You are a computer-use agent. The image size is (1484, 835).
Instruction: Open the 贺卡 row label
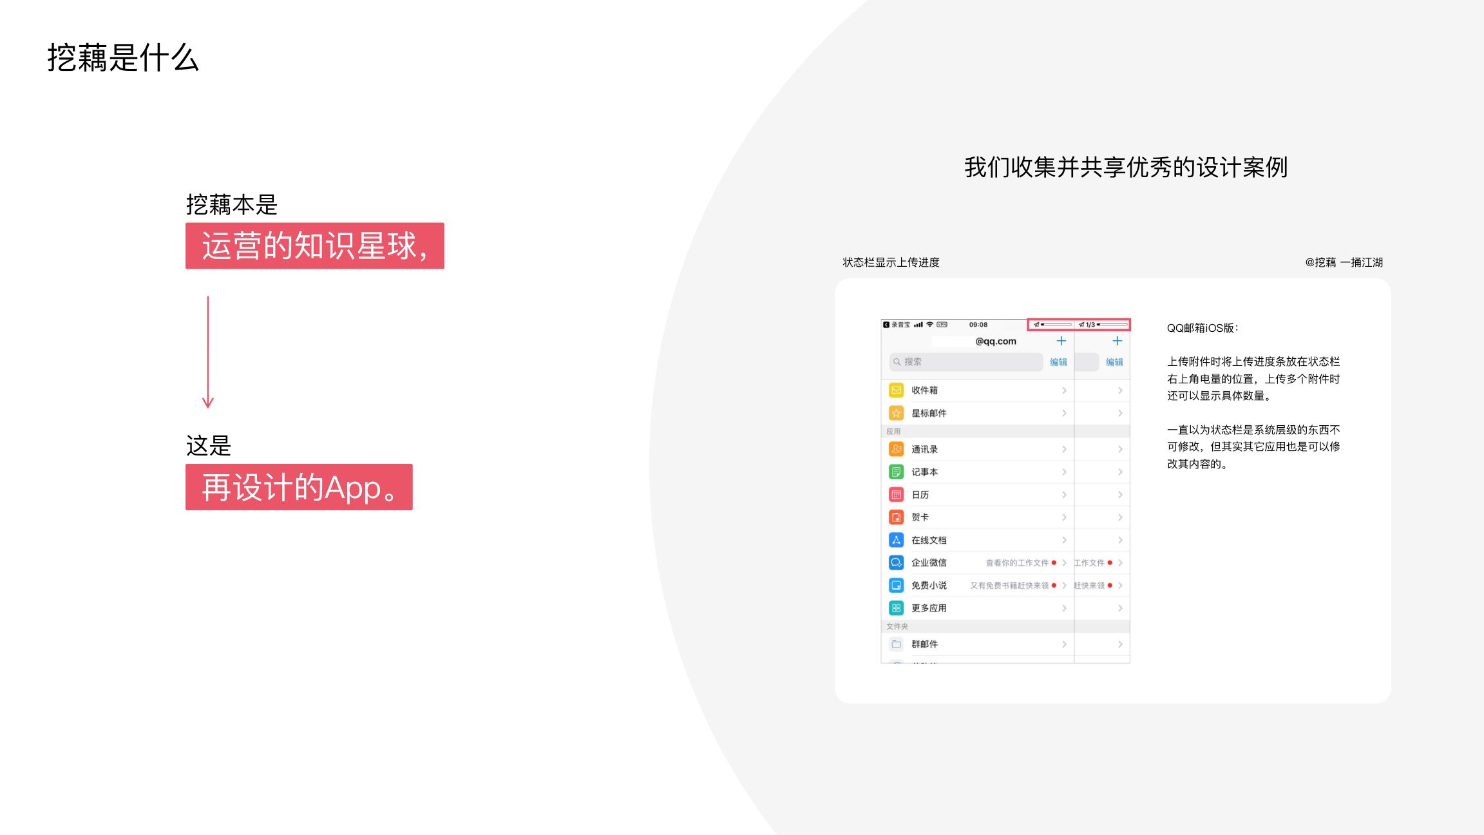click(x=920, y=517)
